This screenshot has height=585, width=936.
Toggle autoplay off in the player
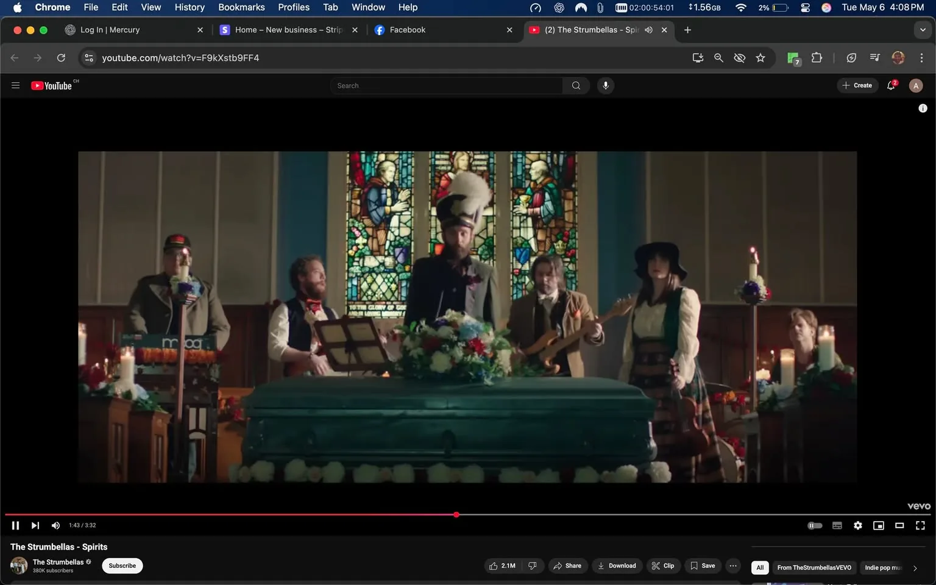click(x=815, y=525)
